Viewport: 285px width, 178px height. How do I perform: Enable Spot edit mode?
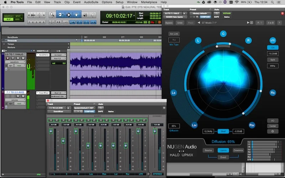18,16
